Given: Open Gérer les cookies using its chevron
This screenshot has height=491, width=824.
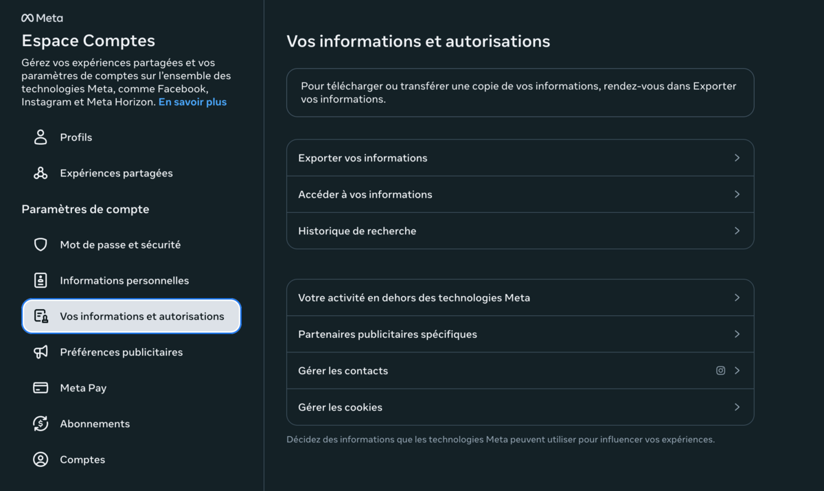Looking at the screenshot, I should click(737, 407).
